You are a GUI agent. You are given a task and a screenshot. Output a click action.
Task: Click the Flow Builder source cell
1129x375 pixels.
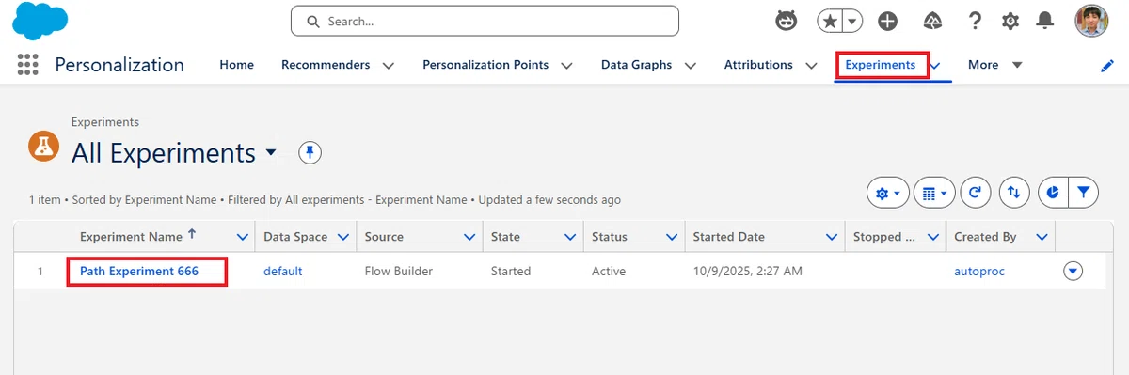(399, 271)
